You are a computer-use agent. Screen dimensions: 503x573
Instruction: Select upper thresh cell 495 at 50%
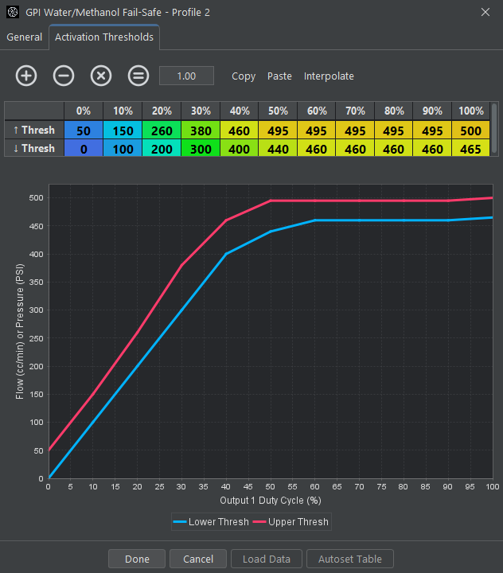tap(278, 130)
